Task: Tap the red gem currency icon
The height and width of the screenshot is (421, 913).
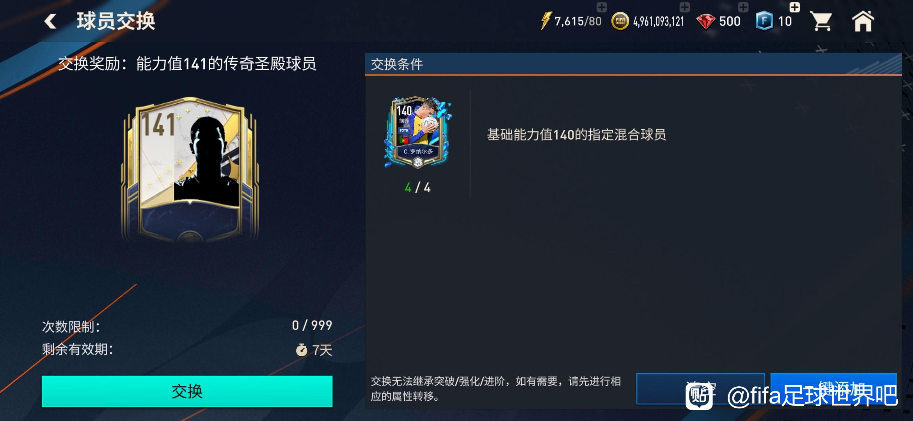Action: [705, 22]
